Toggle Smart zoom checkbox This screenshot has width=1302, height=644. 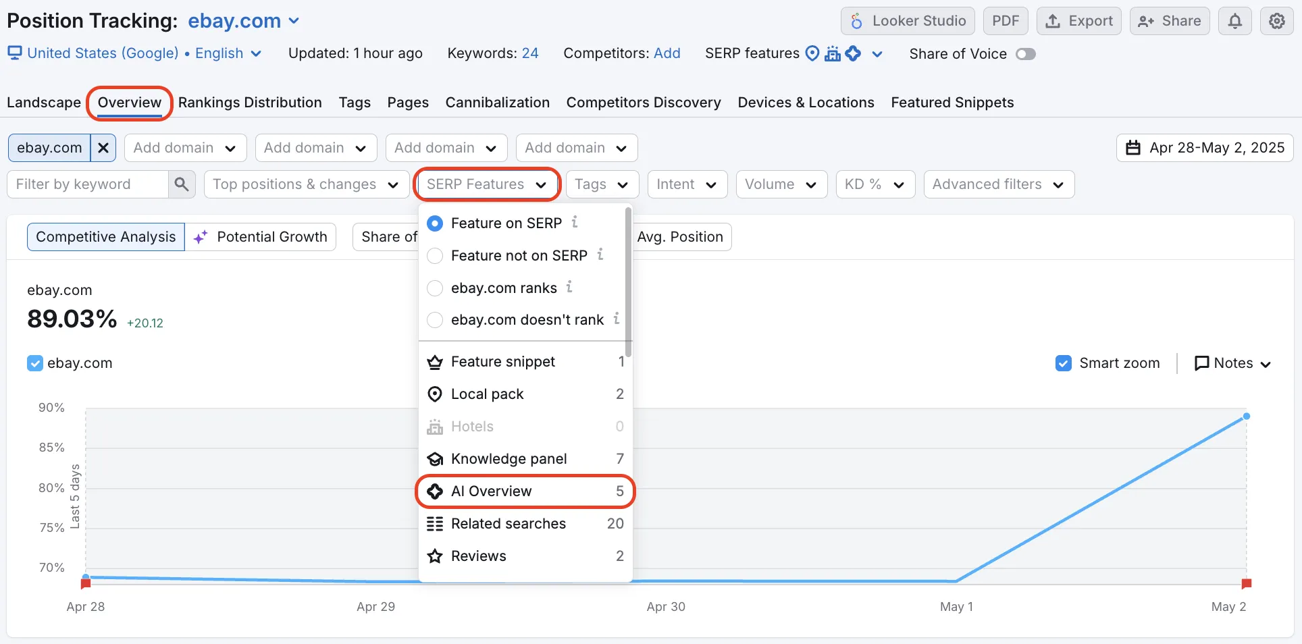pos(1063,363)
